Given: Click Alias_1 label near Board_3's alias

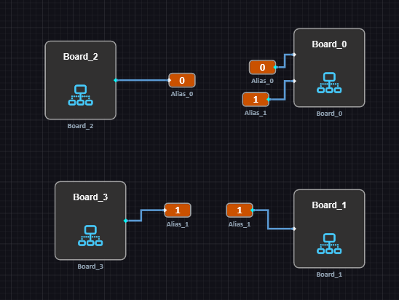Looking at the screenshot, I should (x=178, y=224).
